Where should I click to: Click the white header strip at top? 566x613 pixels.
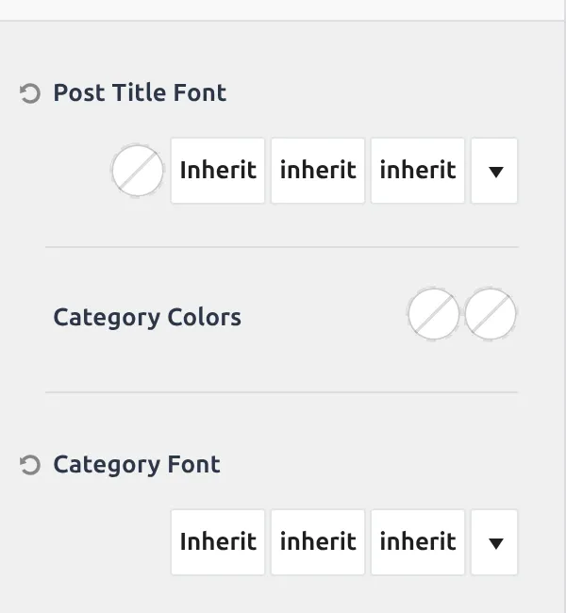(x=282, y=9)
